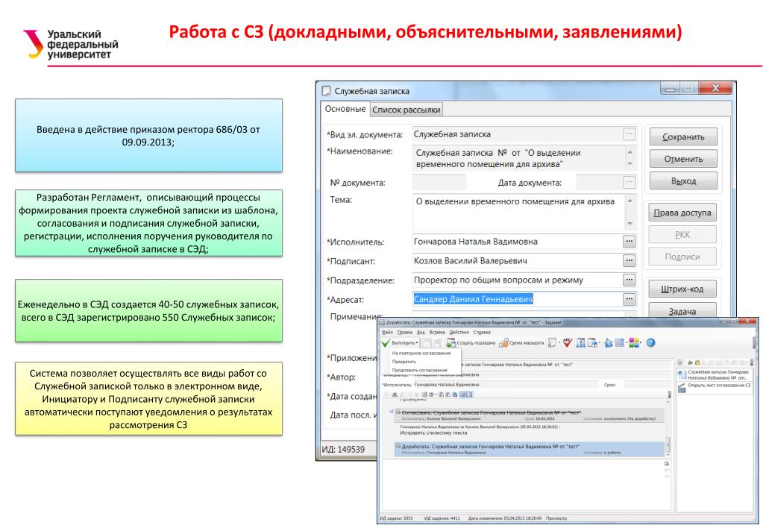Open the Вид эл. документа ellipsis picker

(629, 133)
